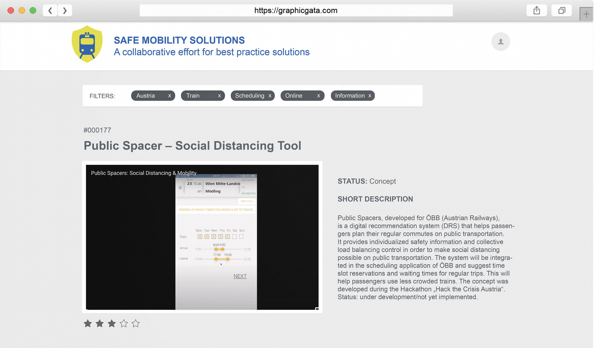Viewport: 594px width, 348px height.
Task: Click the STATUS: Concept text
Action: click(x=367, y=181)
